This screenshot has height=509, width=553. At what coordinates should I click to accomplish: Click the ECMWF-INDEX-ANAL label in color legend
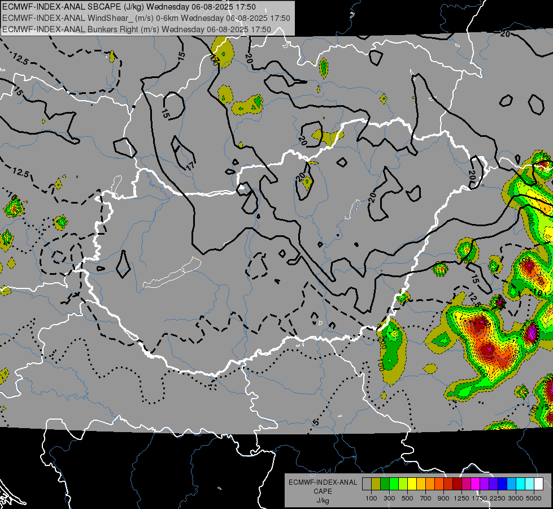click(323, 482)
